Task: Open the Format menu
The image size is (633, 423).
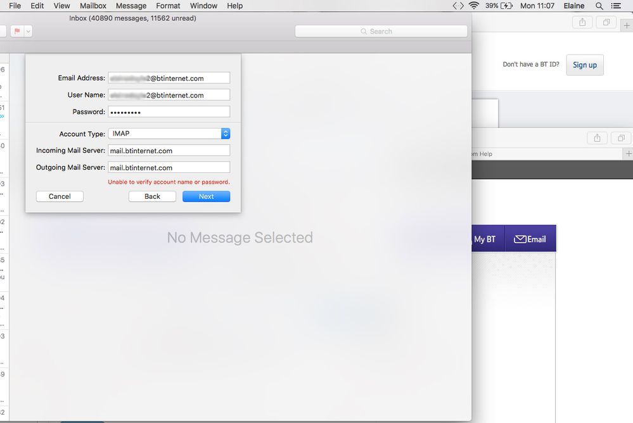Action: (x=168, y=6)
